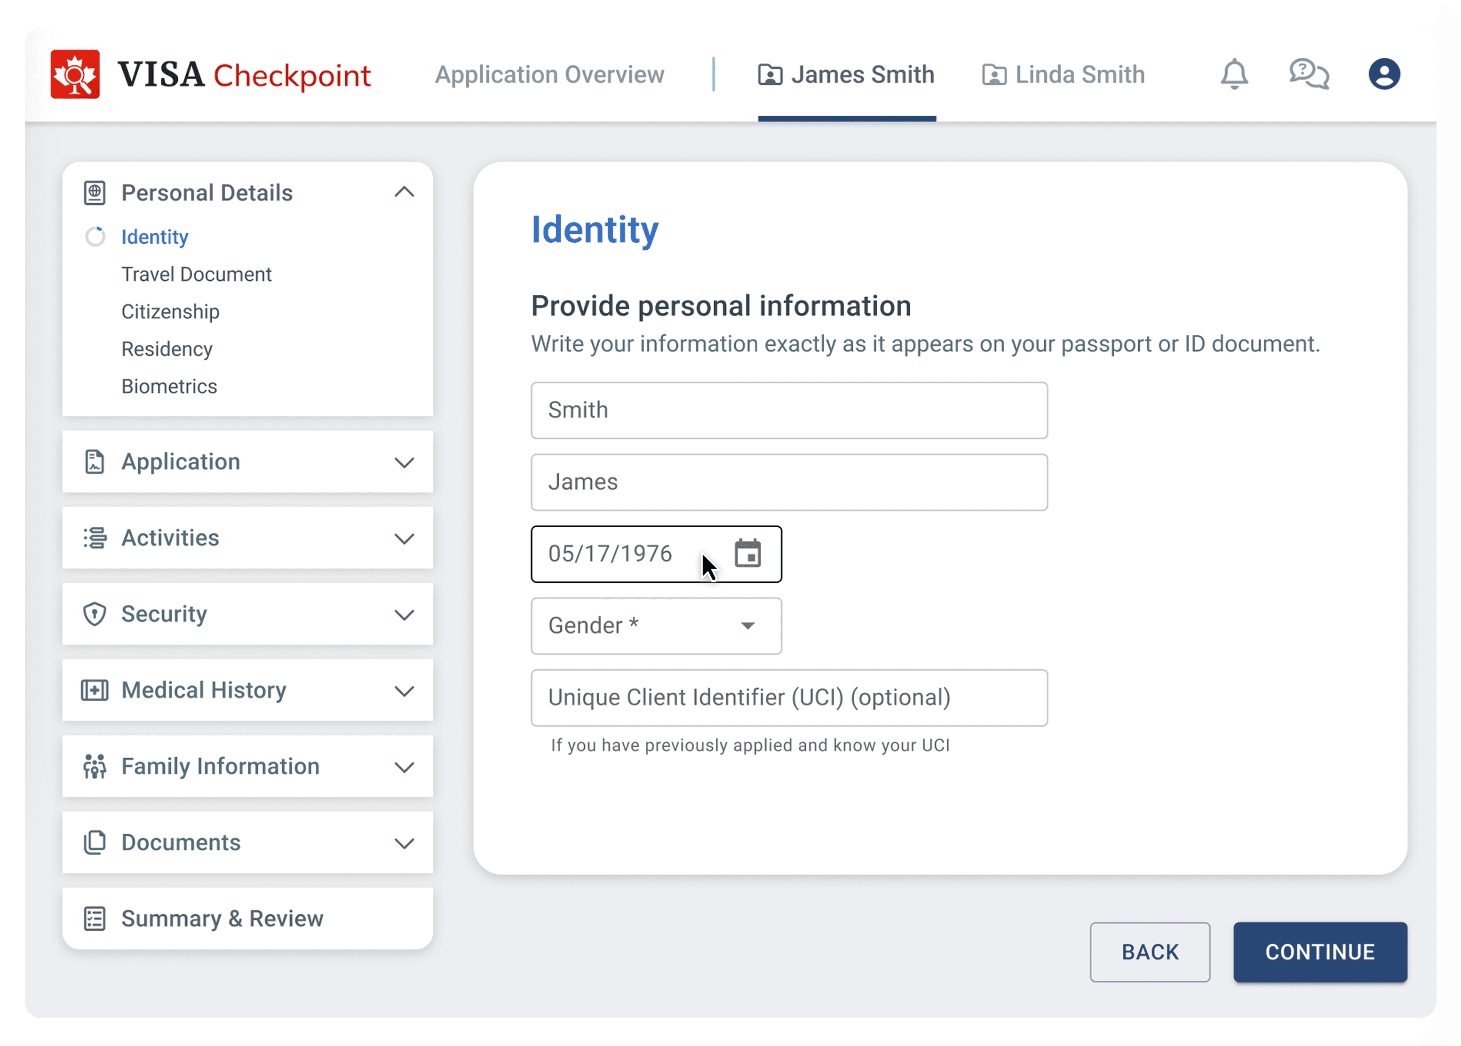Go to Application Overview tab
Image resolution: width=1461 pixels, height=1046 pixels.
(x=549, y=75)
